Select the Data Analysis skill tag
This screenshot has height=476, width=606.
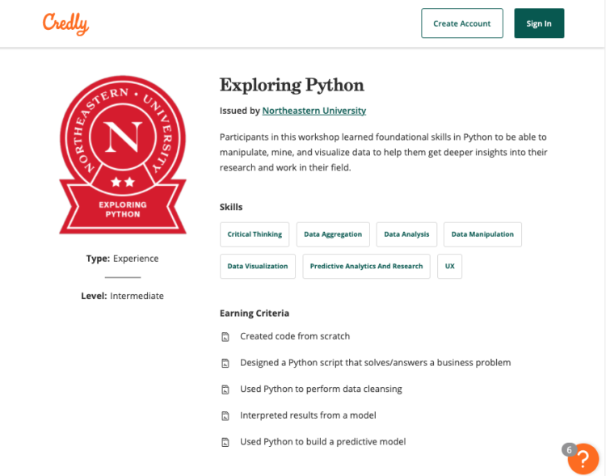pos(406,234)
